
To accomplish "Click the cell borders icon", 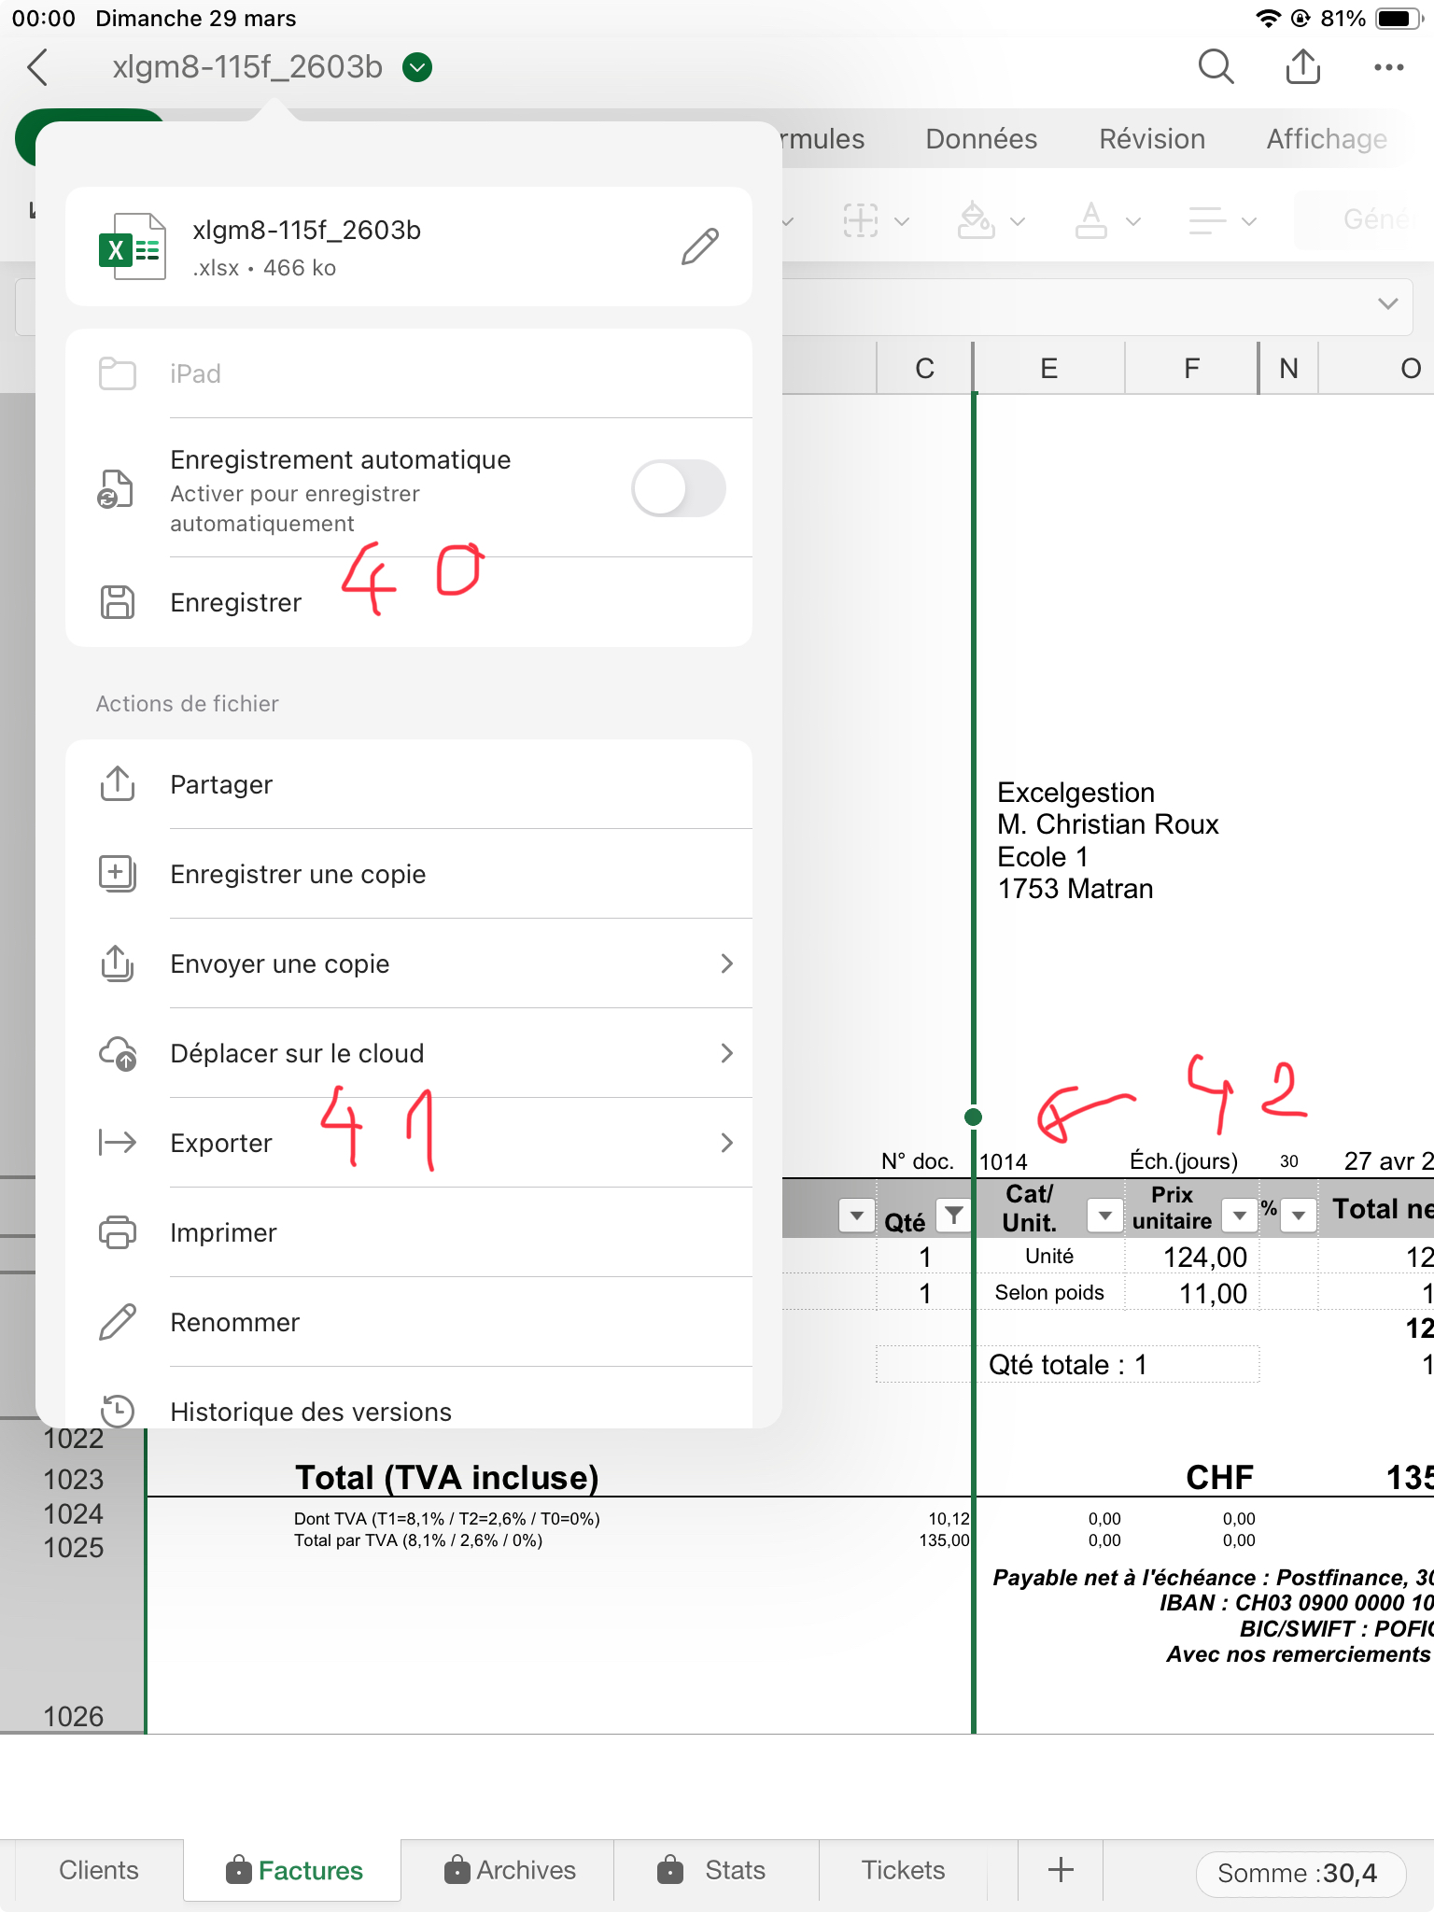I will [861, 221].
